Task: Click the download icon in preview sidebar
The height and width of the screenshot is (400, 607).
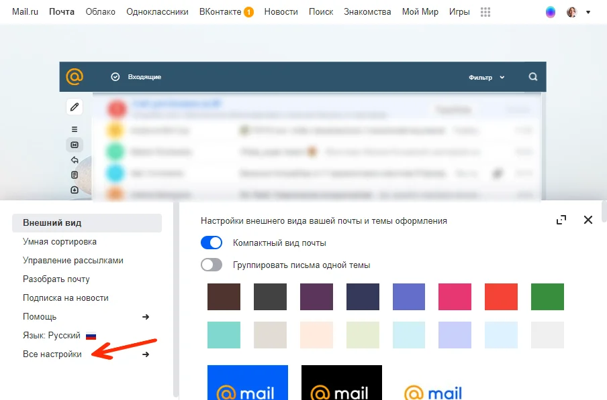Action: 75,190
